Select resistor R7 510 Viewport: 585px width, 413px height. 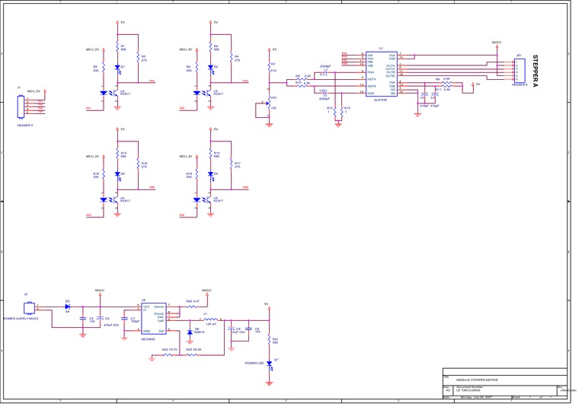pos(269,68)
